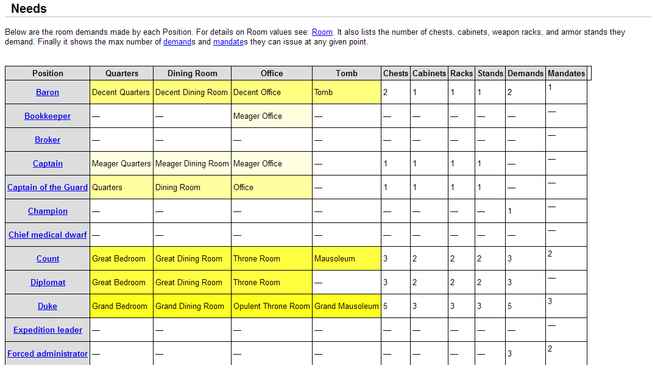
Task: Click the Duke position link
Action: (x=48, y=306)
